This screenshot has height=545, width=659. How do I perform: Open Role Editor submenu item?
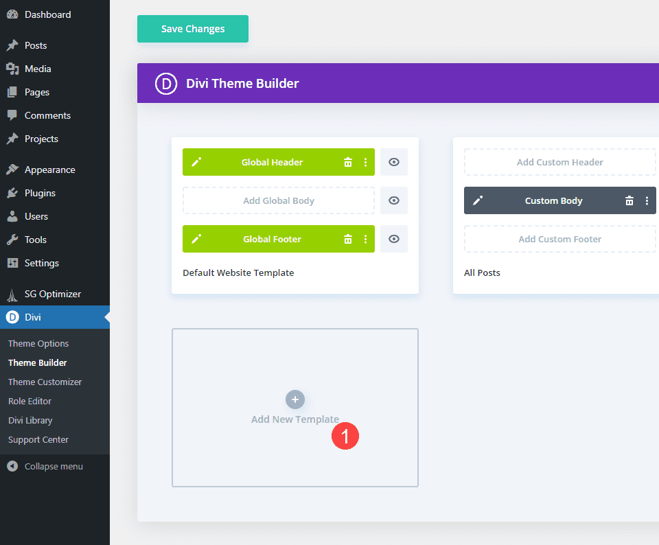point(30,402)
